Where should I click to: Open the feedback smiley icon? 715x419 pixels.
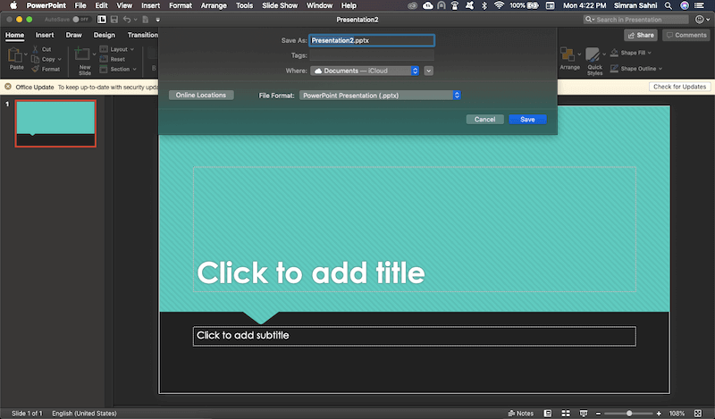pos(700,19)
